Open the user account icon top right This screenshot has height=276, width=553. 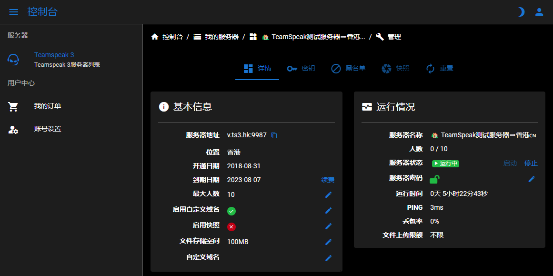[x=539, y=11]
